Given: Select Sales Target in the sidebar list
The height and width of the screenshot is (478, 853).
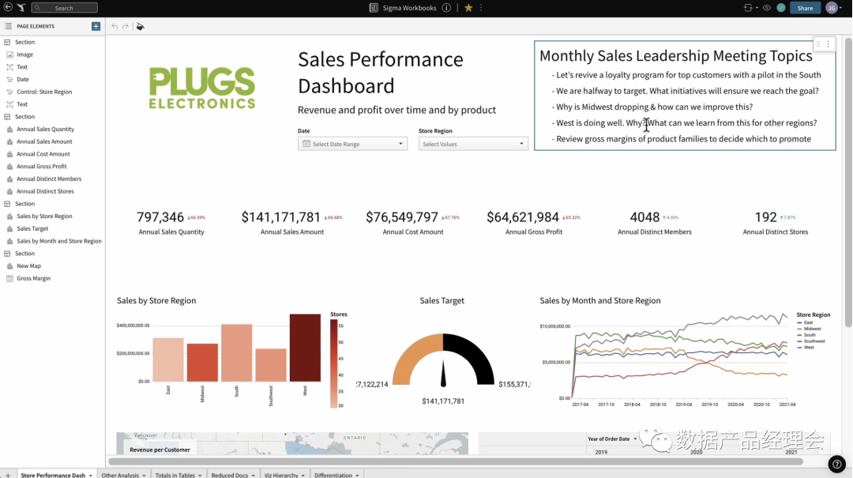Looking at the screenshot, I should [x=32, y=228].
